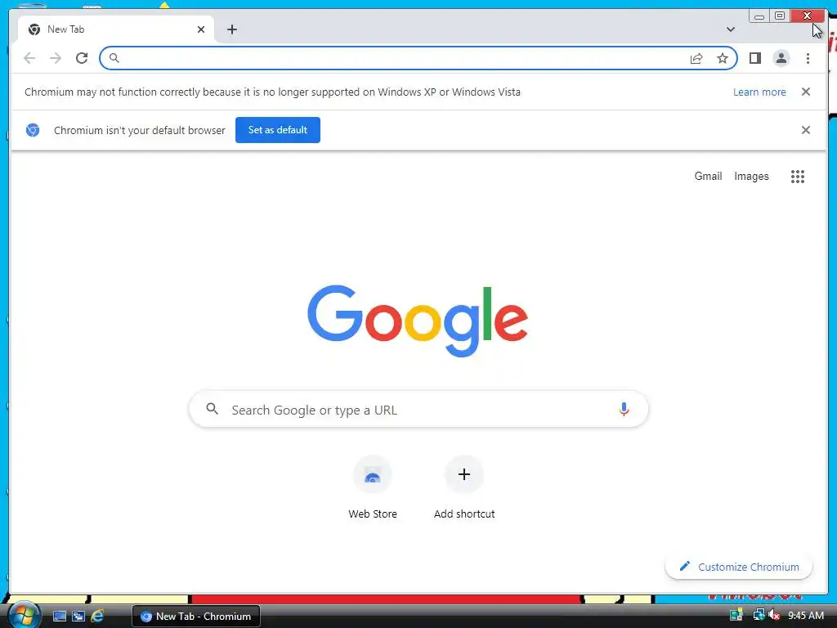
Task: Open a new tab with the plus button
Action: 231,29
